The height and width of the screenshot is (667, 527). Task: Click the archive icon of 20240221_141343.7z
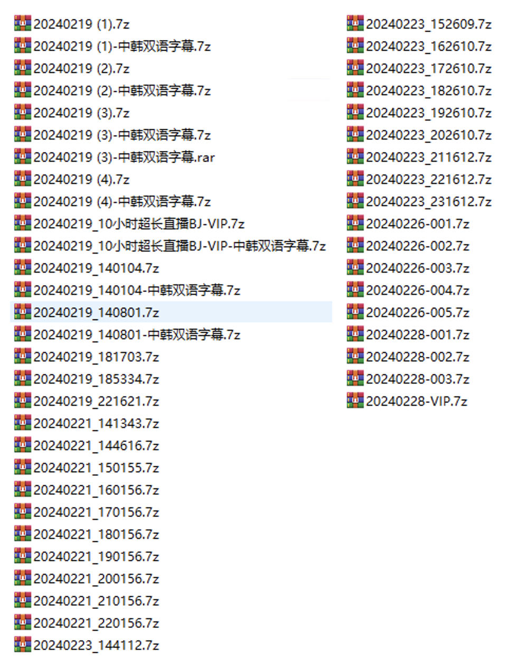pyautogui.click(x=23, y=423)
